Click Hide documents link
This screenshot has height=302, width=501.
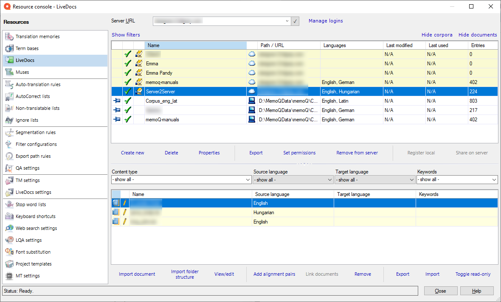coord(478,35)
